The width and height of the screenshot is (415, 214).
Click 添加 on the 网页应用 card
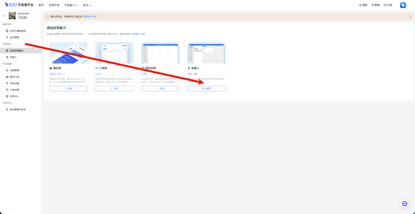tap(160, 89)
